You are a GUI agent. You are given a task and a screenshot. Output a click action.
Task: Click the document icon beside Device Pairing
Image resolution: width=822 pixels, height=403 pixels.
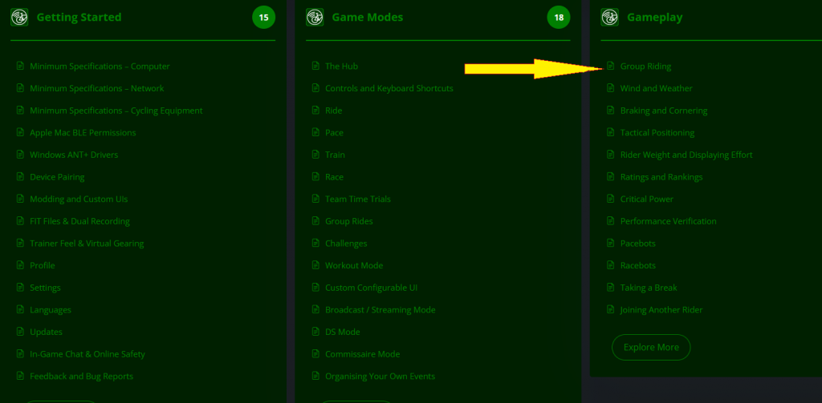(21, 177)
